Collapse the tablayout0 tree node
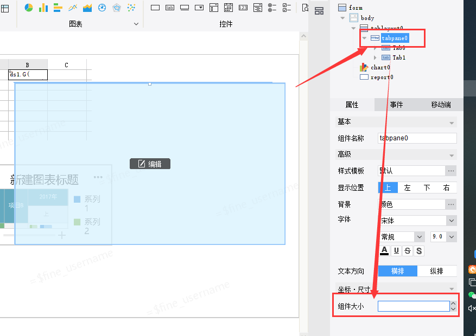This screenshot has width=476, height=336. (x=353, y=28)
